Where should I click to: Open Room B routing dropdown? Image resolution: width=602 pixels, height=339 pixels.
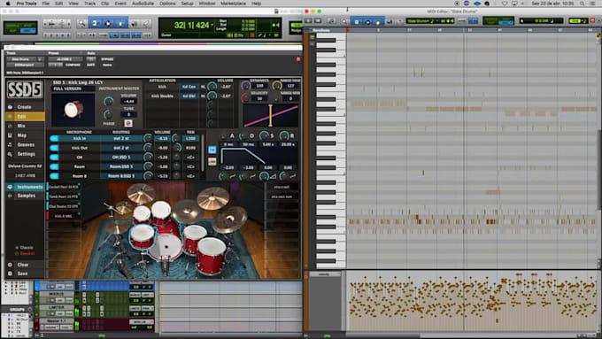click(x=121, y=176)
